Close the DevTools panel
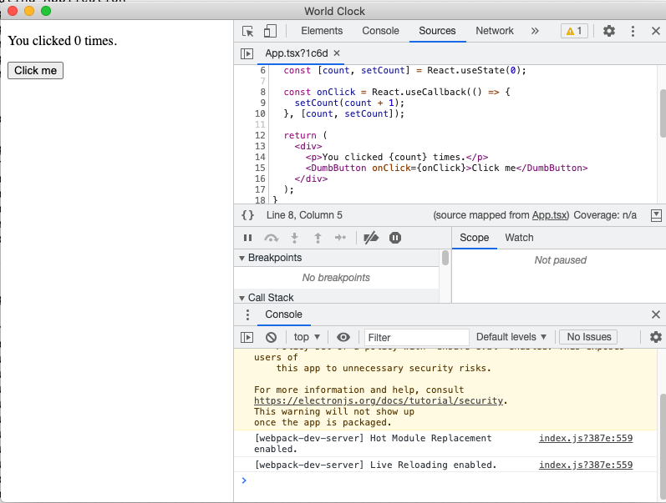Image resolution: width=666 pixels, height=503 pixels. (656, 31)
